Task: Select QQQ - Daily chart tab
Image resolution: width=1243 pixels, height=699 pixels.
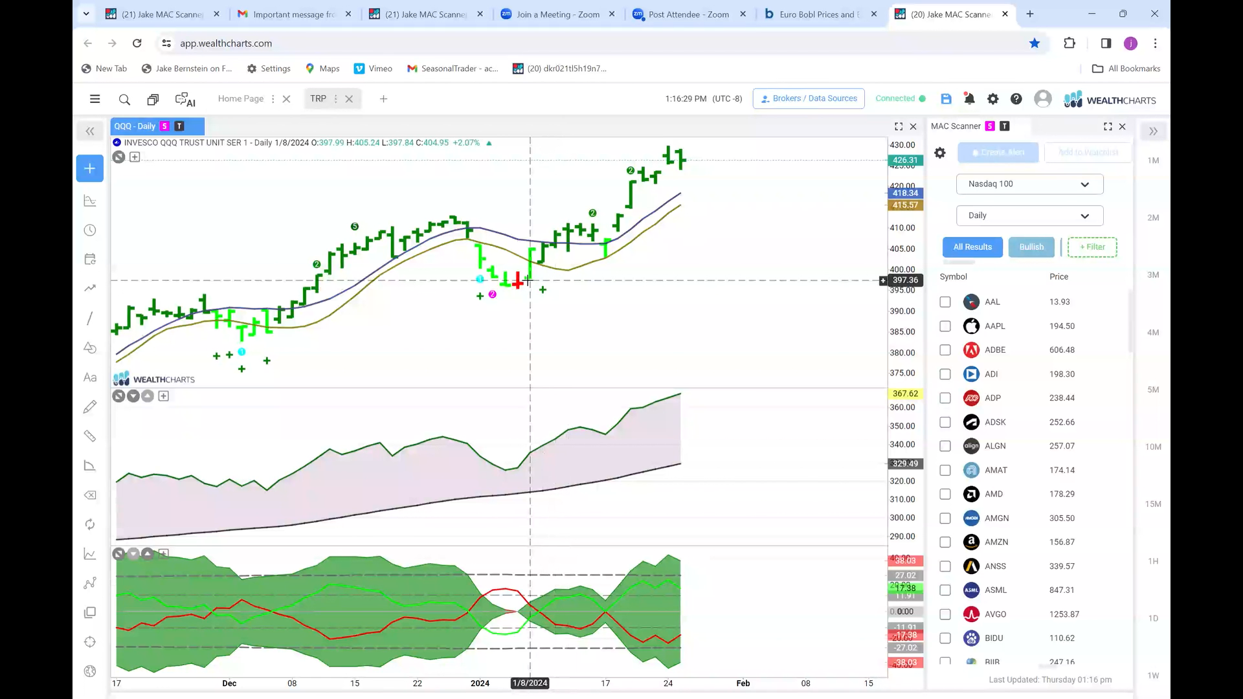Action: [x=157, y=126]
